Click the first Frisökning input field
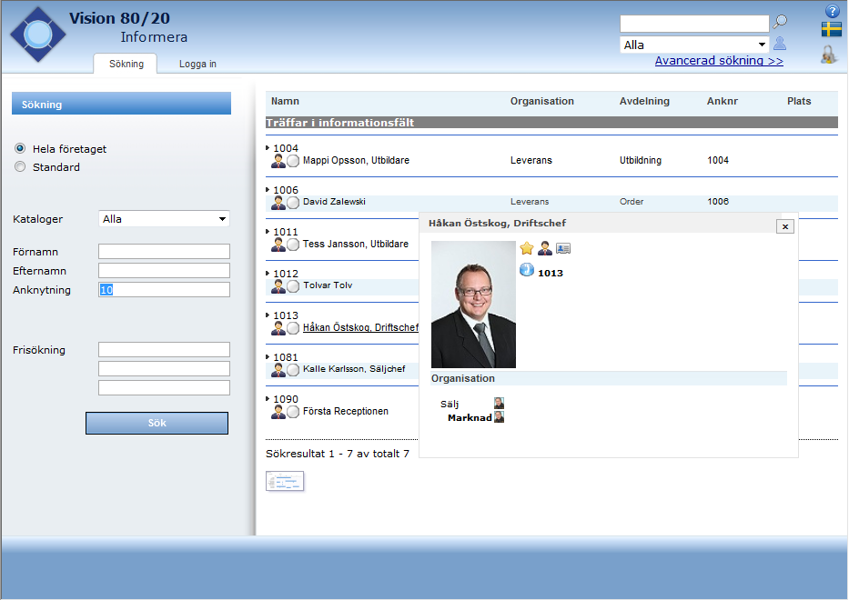 pos(164,349)
